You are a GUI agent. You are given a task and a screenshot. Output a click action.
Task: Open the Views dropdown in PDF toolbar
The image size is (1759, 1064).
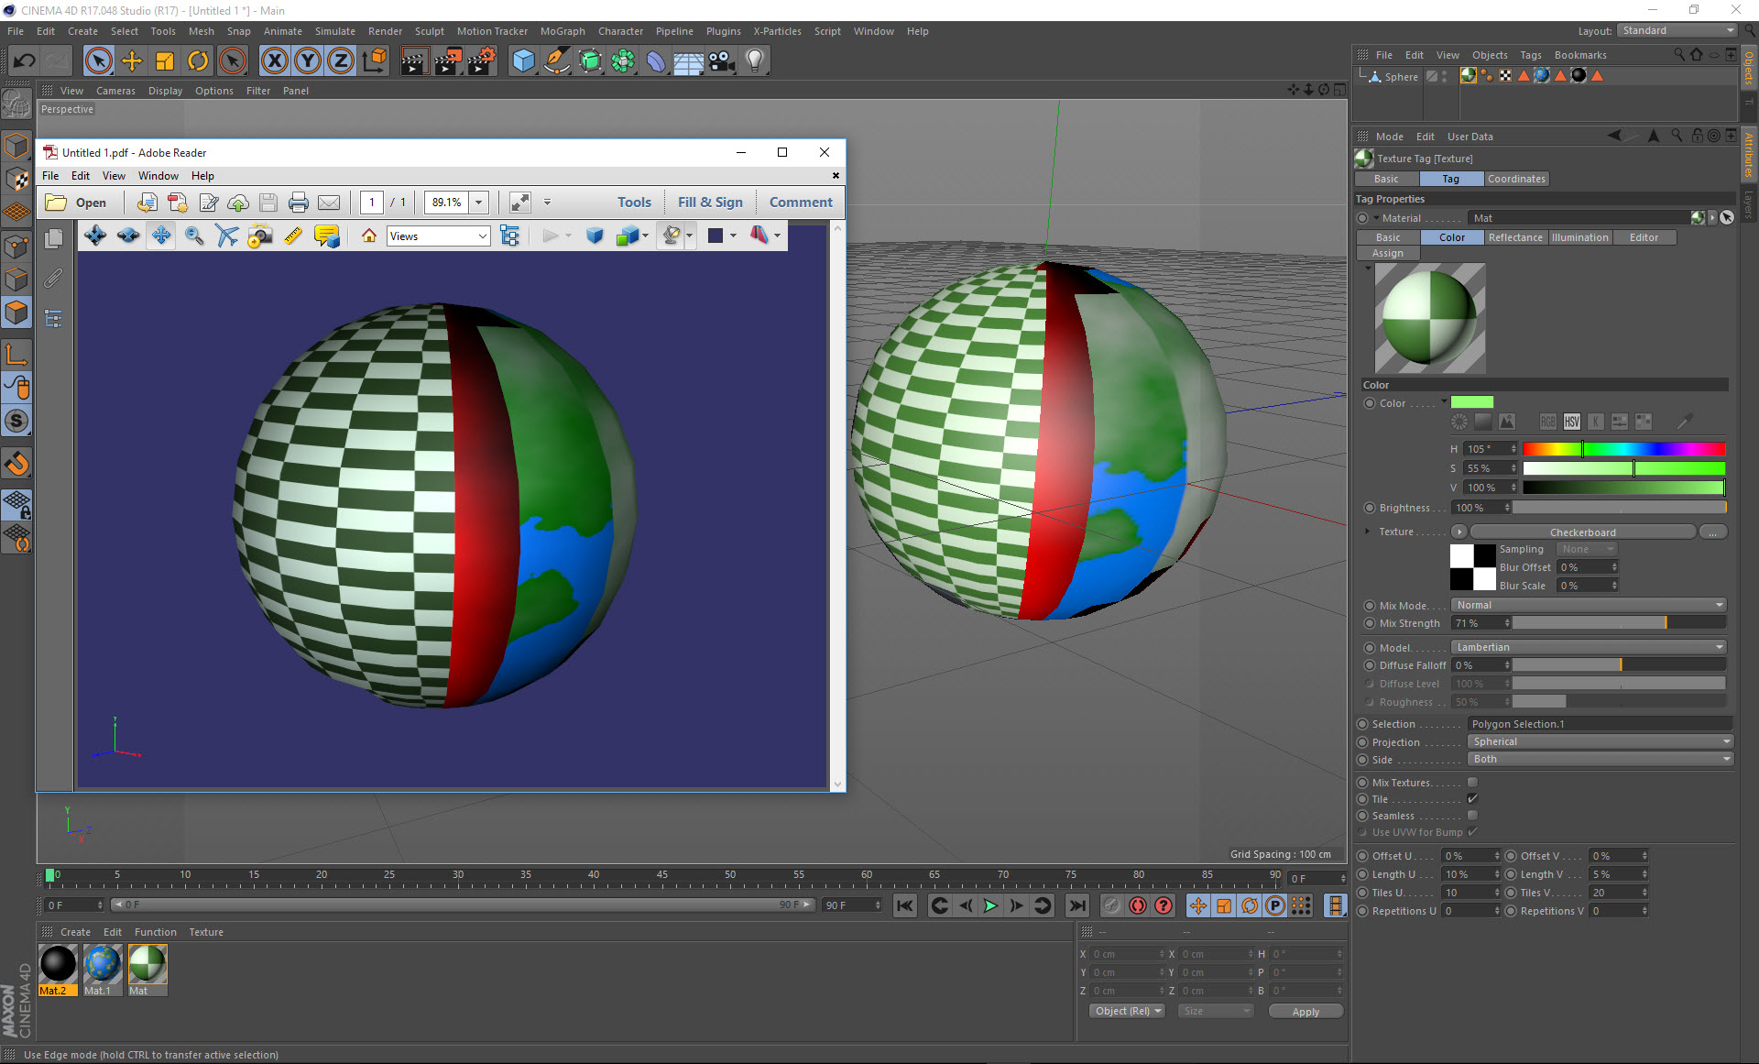point(439,236)
